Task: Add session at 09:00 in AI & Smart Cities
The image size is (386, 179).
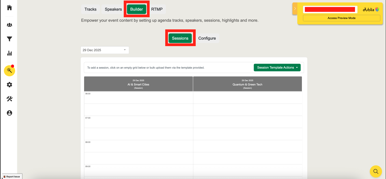Action: pyautogui.click(x=139, y=170)
